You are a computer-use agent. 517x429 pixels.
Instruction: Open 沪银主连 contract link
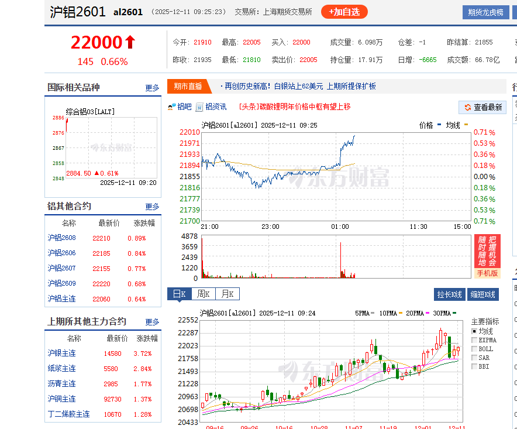pyautogui.click(x=61, y=353)
